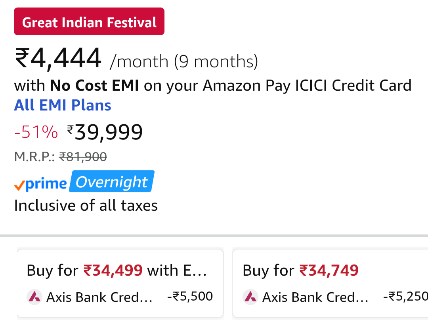Select the Buy for ₹34,499 offer title
This screenshot has width=428, height=324.
(x=117, y=271)
